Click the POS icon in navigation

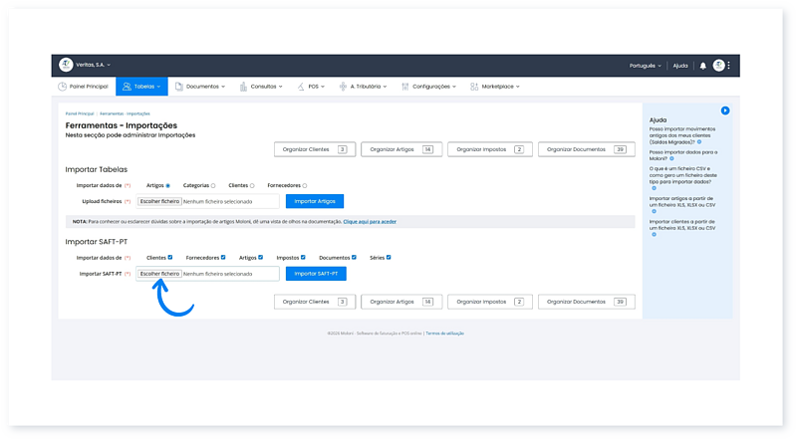click(301, 87)
